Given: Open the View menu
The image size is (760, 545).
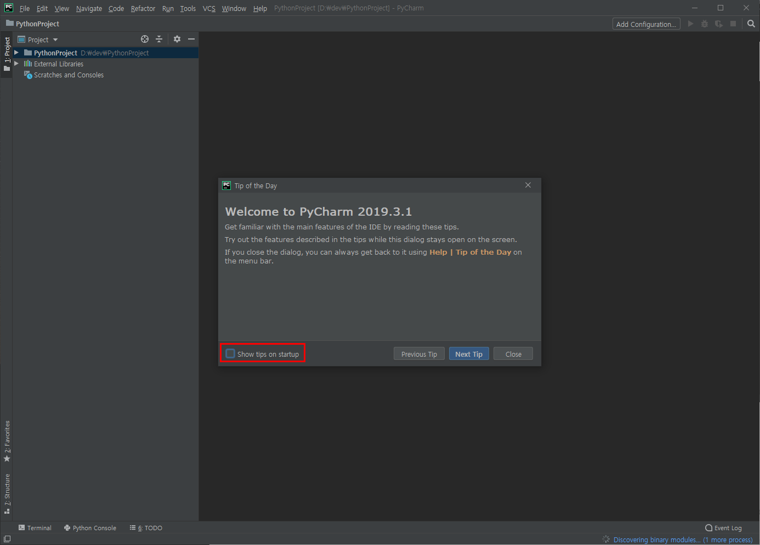Looking at the screenshot, I should tap(62, 8).
